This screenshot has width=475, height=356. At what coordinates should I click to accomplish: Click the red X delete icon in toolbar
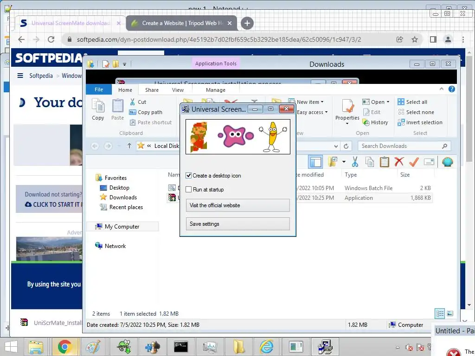pos(399,162)
